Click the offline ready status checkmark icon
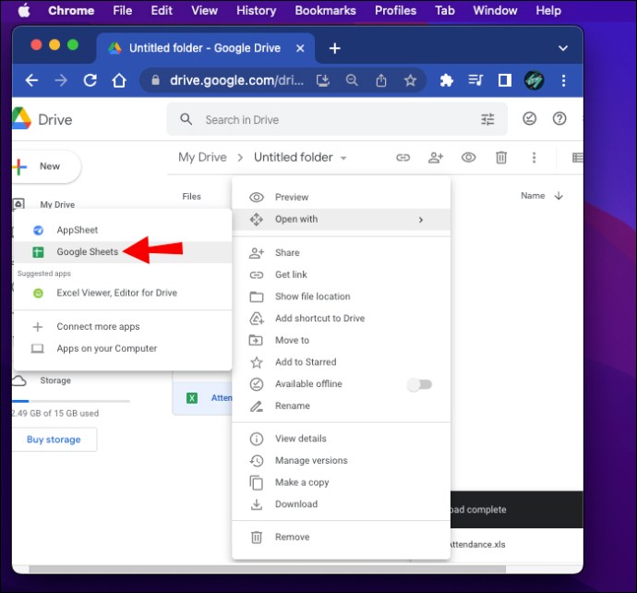637x593 pixels. 529,118
